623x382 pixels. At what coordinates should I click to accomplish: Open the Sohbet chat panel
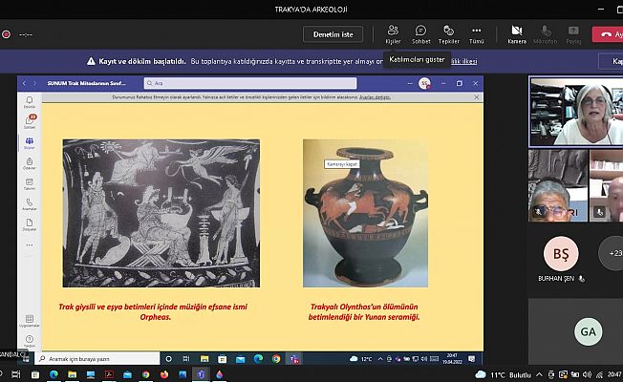click(x=420, y=33)
